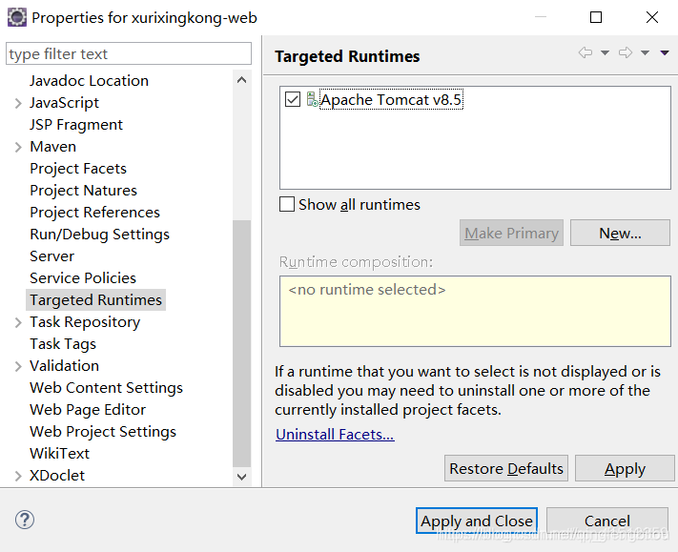This screenshot has width=678, height=552.
Task: Select XDoclet item
Action: (57, 476)
